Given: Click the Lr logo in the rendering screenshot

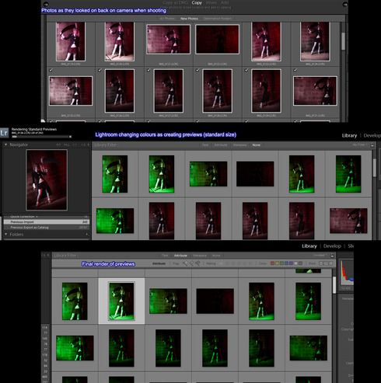Looking at the screenshot, I should (x=4, y=133).
